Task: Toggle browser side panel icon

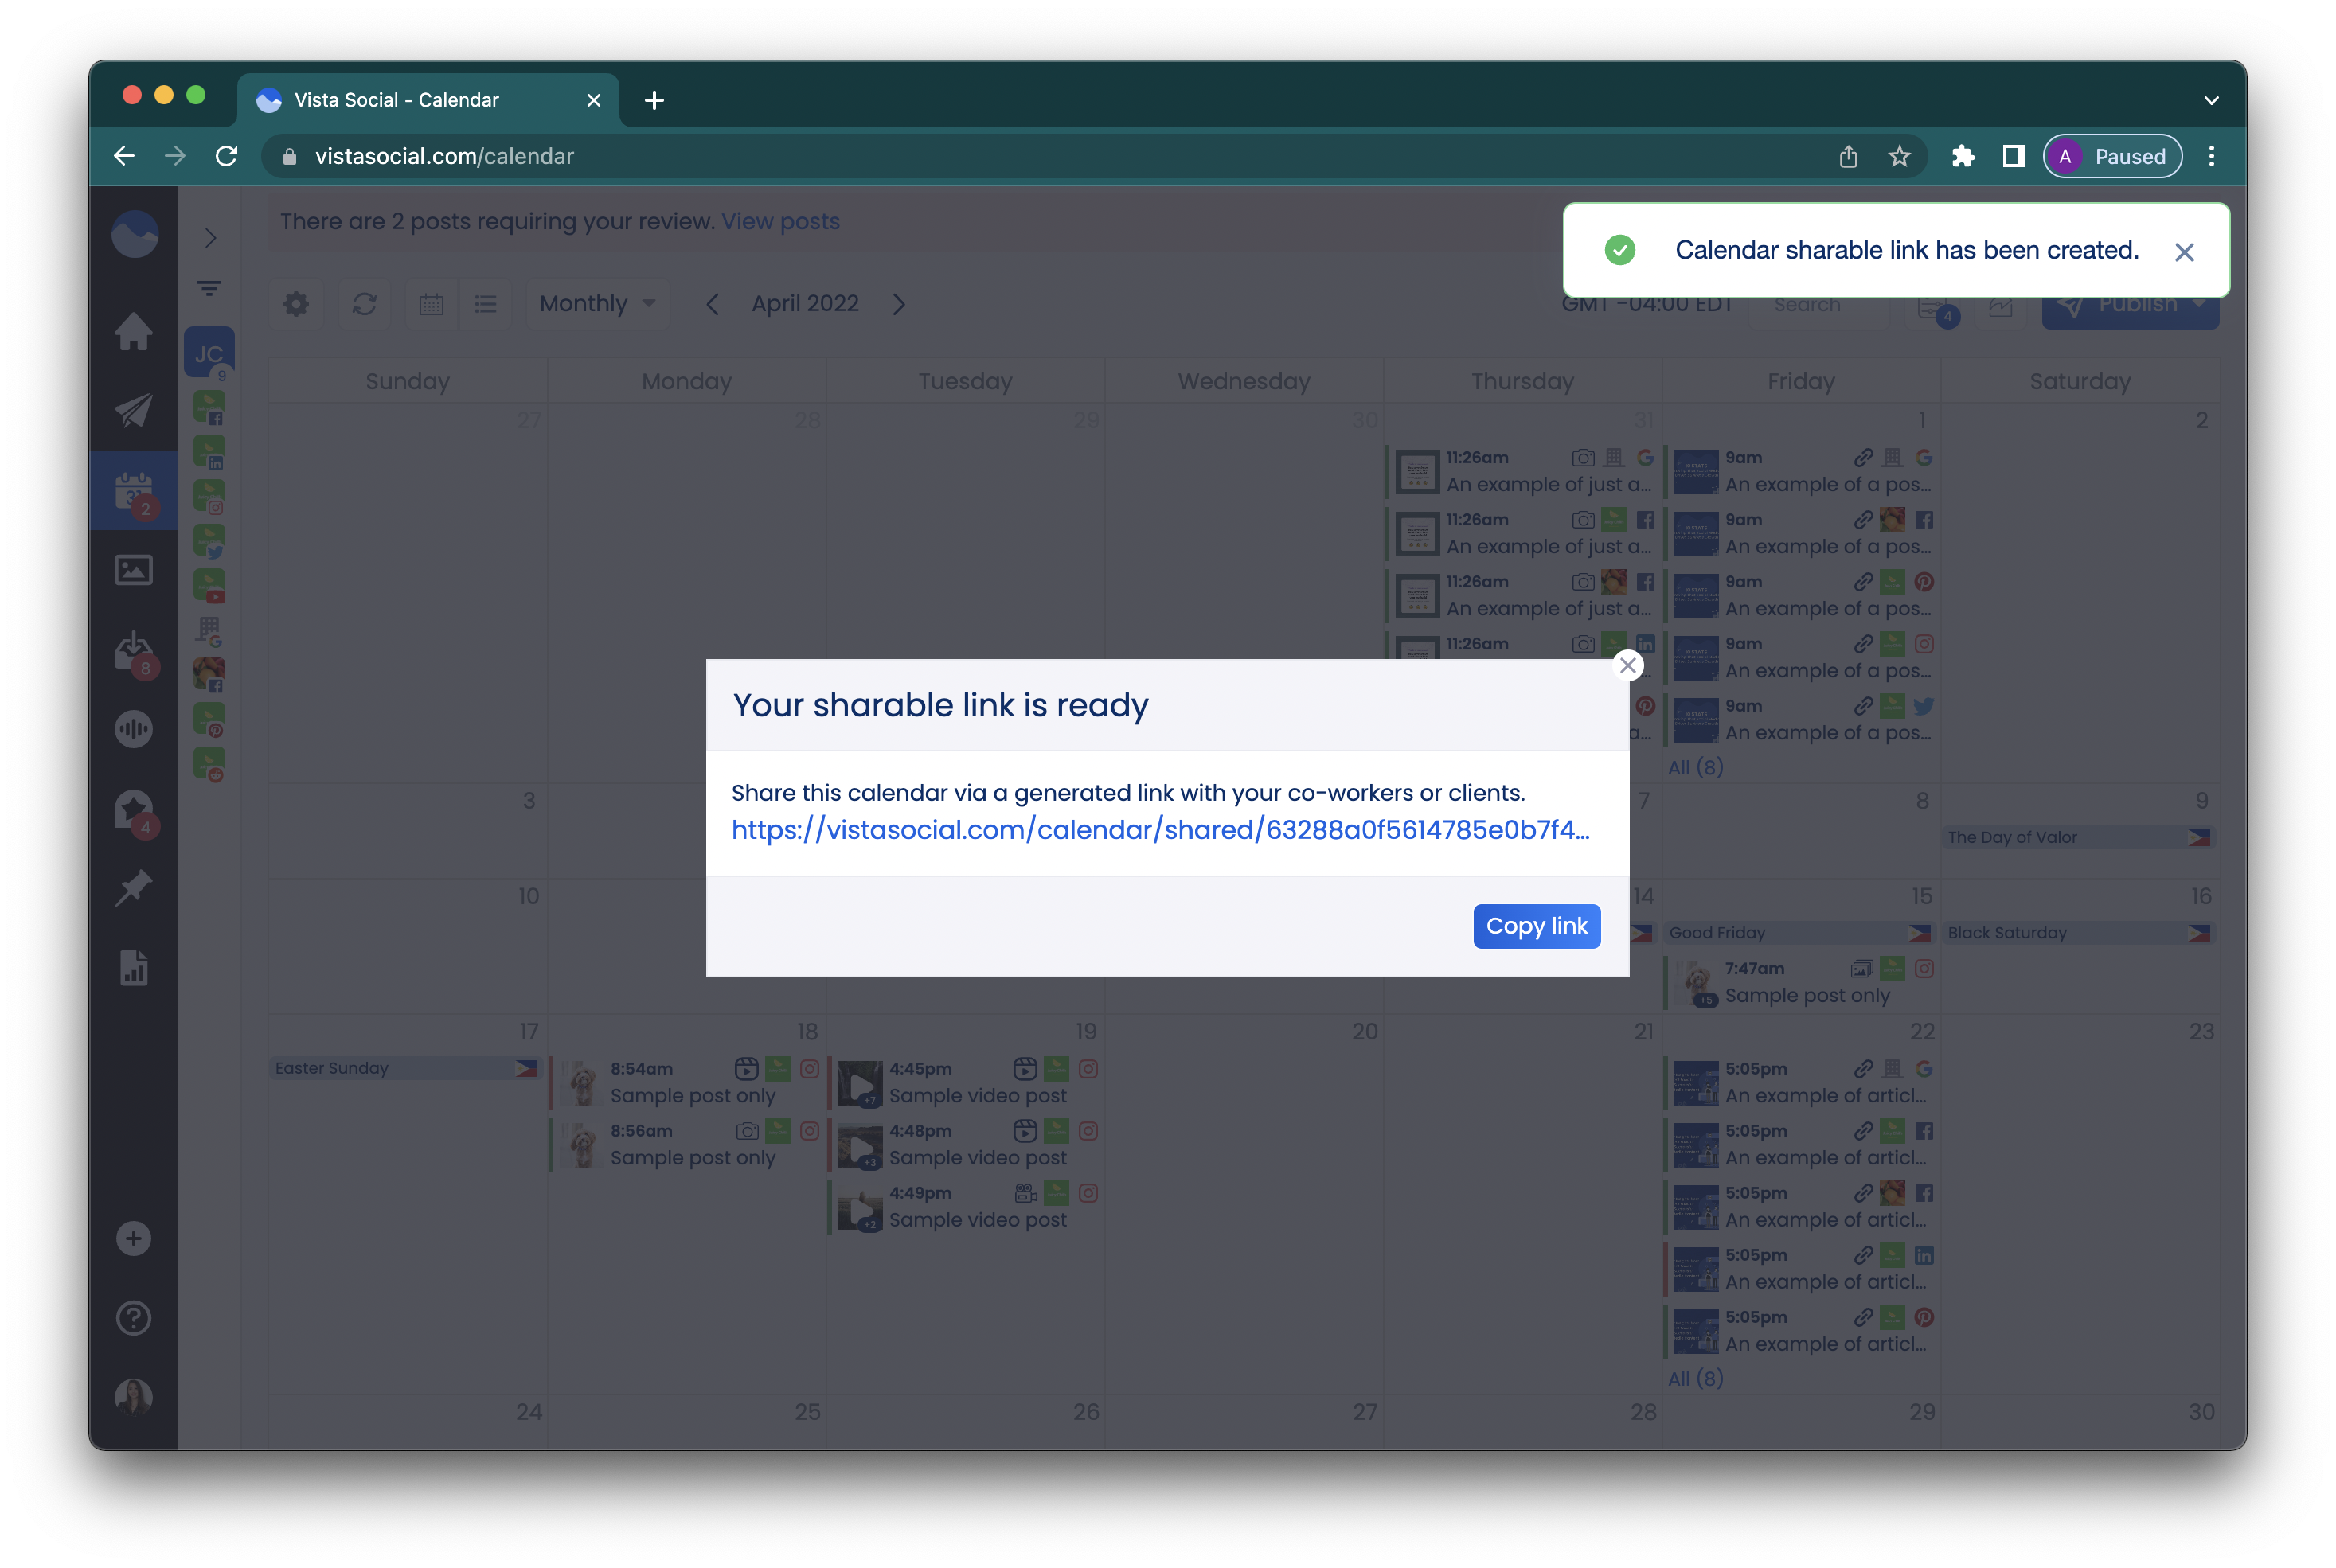Action: (x=2013, y=156)
